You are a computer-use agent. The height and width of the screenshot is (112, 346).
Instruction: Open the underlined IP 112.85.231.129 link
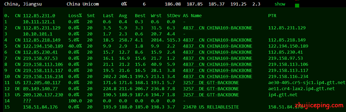coord(42,28)
